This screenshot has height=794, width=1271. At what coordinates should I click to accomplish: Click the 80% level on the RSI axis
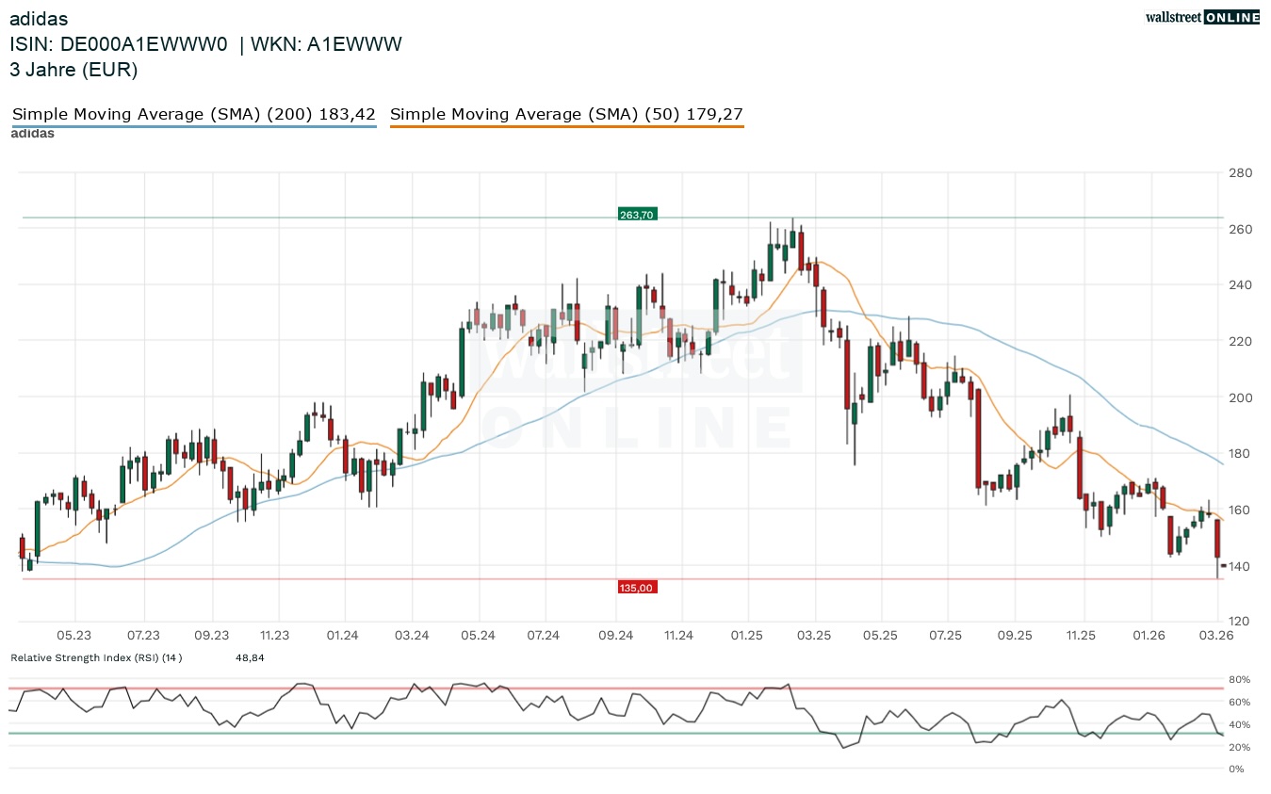coord(1238,680)
